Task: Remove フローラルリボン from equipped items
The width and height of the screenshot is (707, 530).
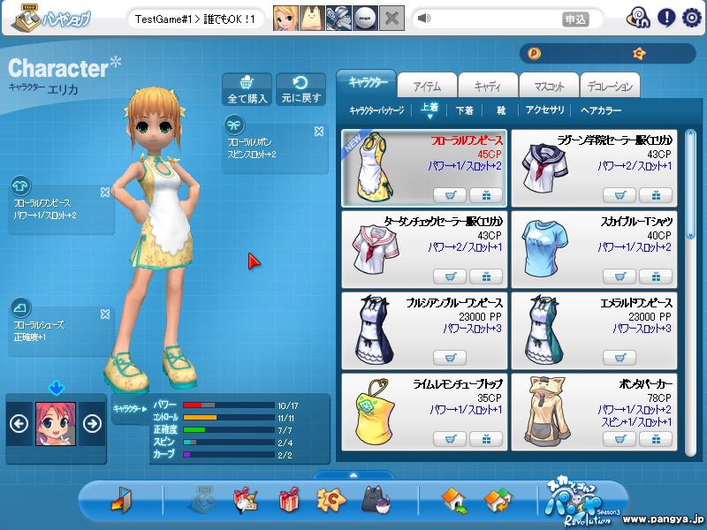Action: point(319,132)
